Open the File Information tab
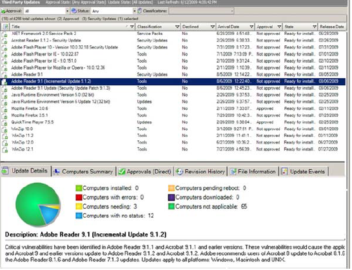 (x=253, y=172)
